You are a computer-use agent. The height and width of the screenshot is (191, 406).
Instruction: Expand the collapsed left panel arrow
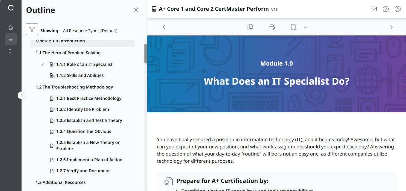click(x=22, y=95)
